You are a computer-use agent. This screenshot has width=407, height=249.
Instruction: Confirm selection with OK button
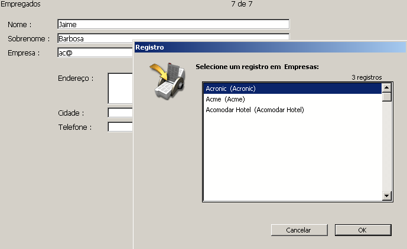pyautogui.click(x=363, y=230)
